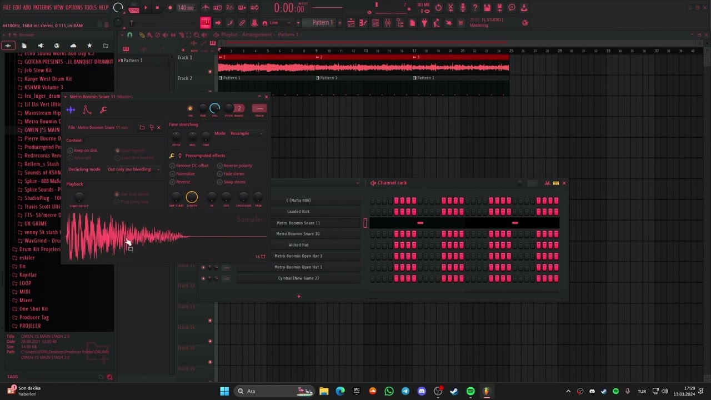Image resolution: width=711 pixels, height=400 pixels.
Task: Click the tempo 140 field
Action: (x=186, y=8)
